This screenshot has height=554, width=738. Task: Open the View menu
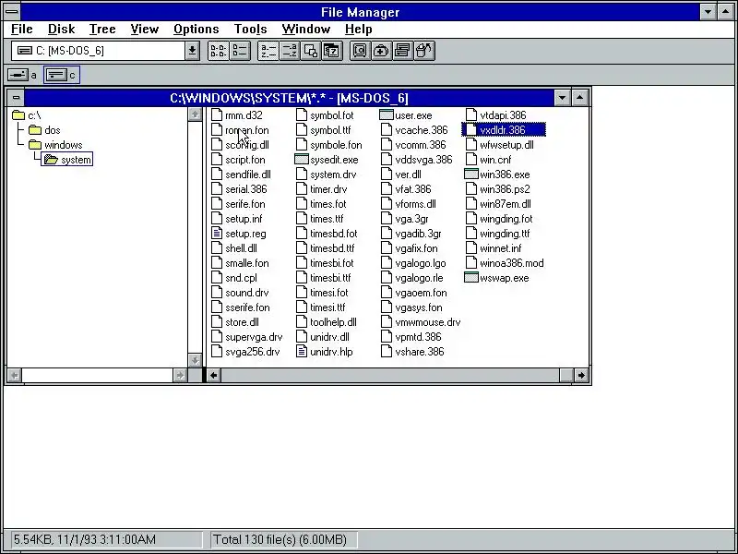click(x=144, y=30)
